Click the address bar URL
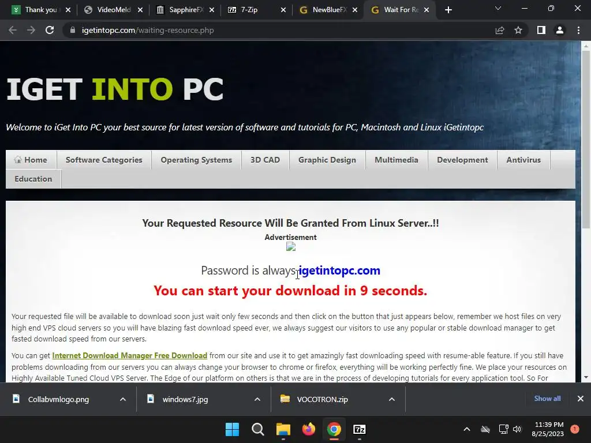The image size is (591, 443). (148, 30)
